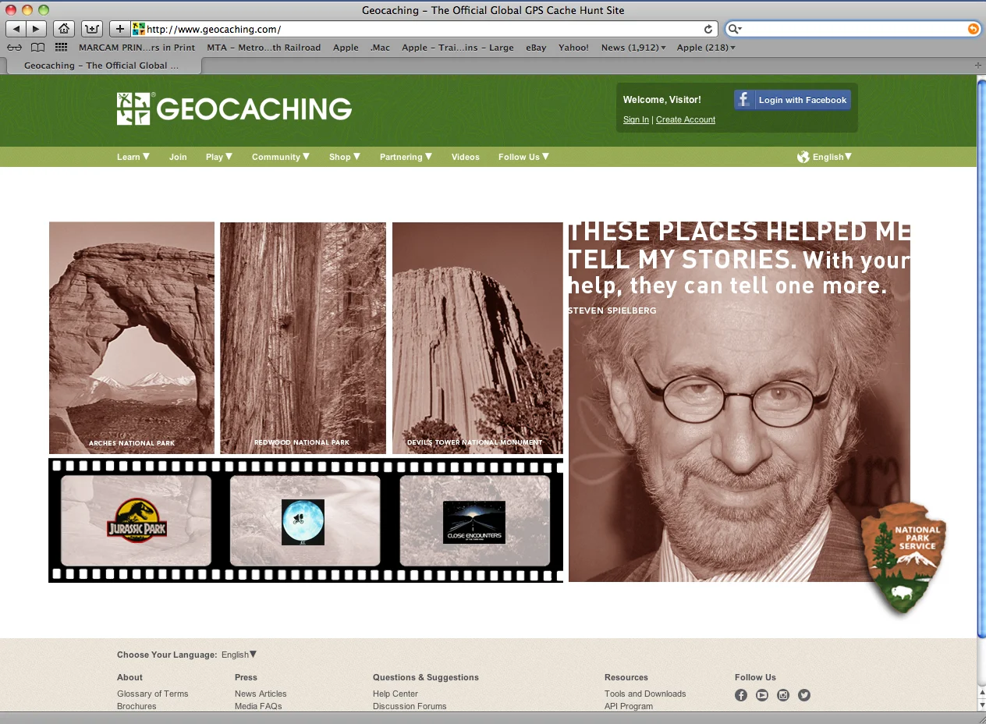Click the Close Encounters poster film frame

pos(474,520)
